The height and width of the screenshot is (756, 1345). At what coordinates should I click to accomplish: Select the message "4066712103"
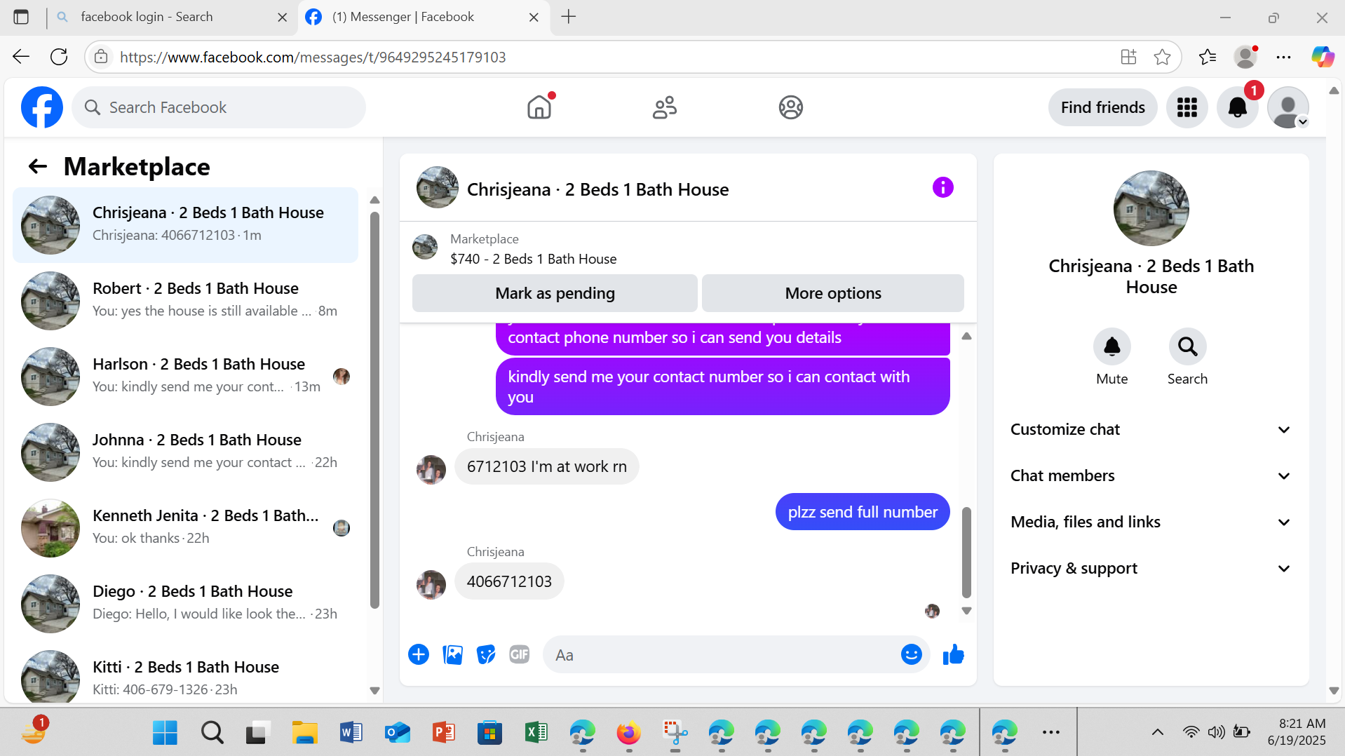(509, 581)
